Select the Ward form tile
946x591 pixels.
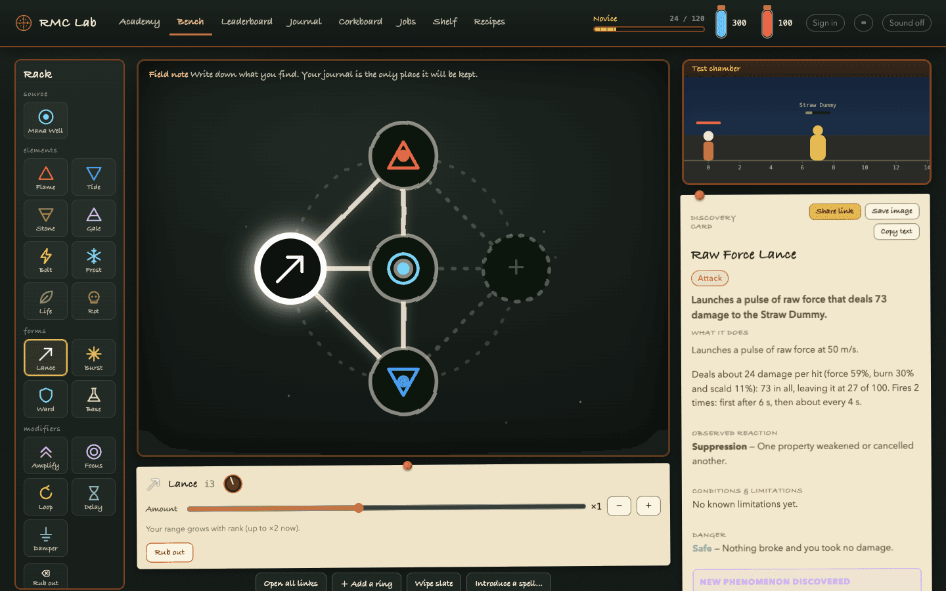[x=45, y=399]
